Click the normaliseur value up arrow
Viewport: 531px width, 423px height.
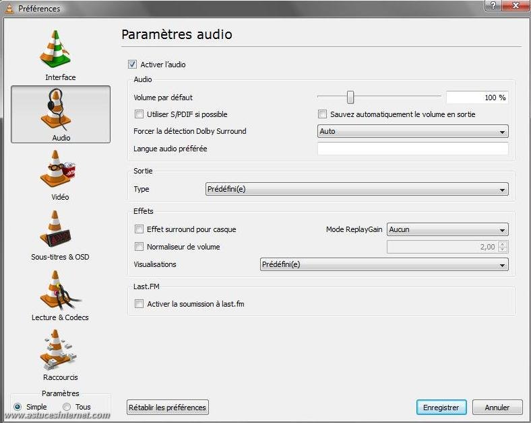pyautogui.click(x=503, y=244)
